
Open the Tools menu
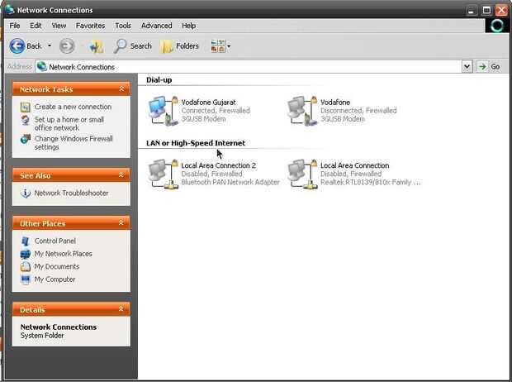(x=123, y=26)
